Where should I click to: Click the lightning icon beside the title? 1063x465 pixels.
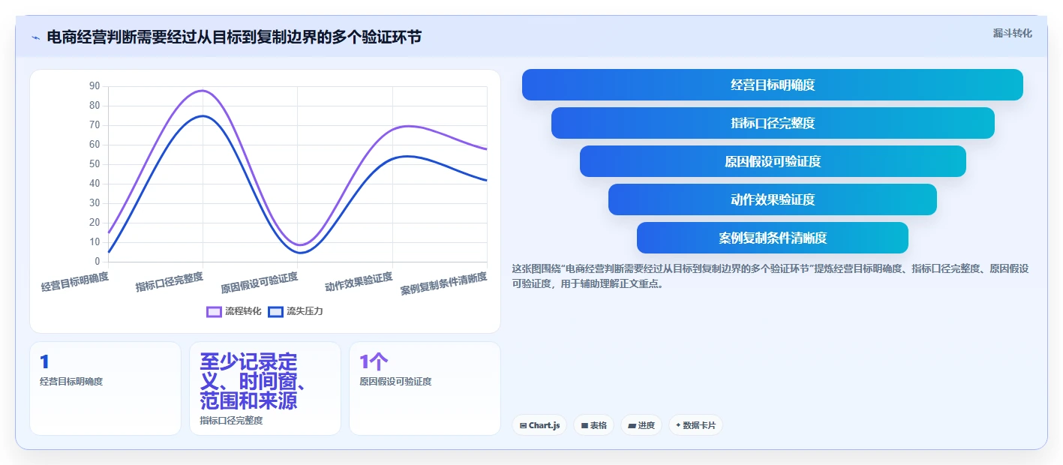tap(35, 37)
